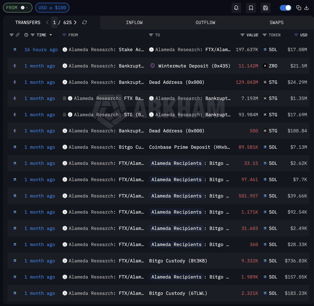Click Dead Address in 129.043M STG row
This screenshot has height=306, width=314.
coord(177,82)
